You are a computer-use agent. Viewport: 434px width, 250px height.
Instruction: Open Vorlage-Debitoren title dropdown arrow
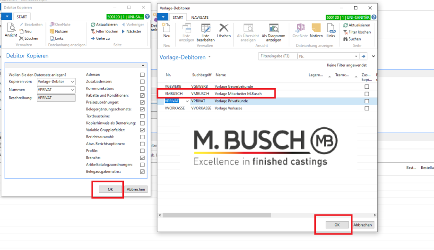[x=209, y=57]
